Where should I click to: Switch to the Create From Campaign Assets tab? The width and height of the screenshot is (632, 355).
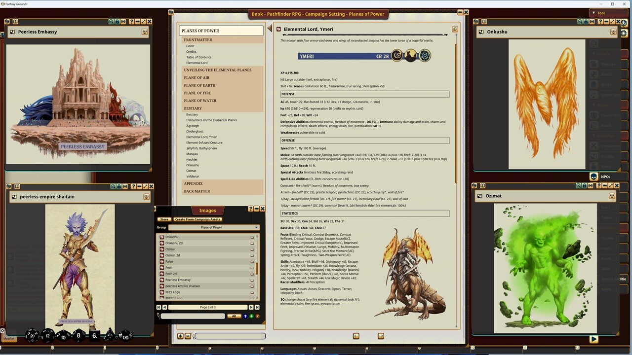point(197,219)
